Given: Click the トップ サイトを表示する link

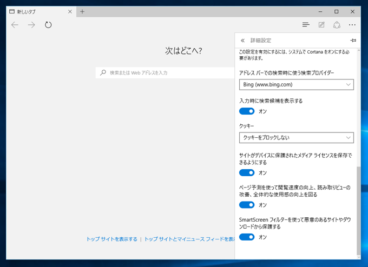Looking at the screenshot, I should (x=112, y=239).
